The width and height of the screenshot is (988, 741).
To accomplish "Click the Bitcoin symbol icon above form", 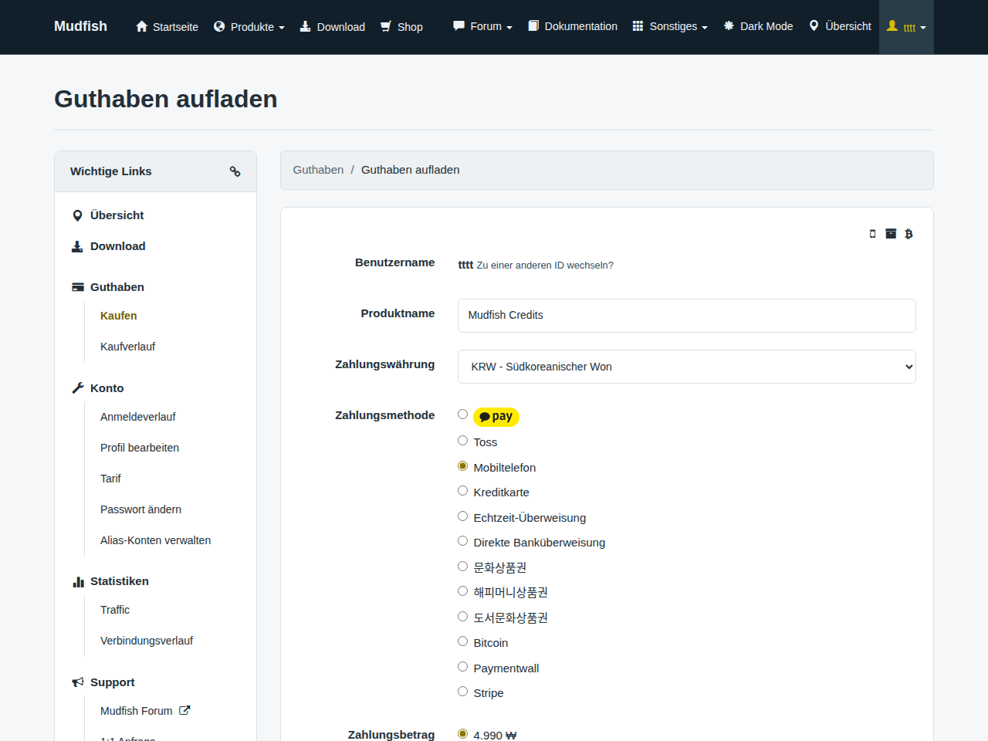I will (x=908, y=234).
